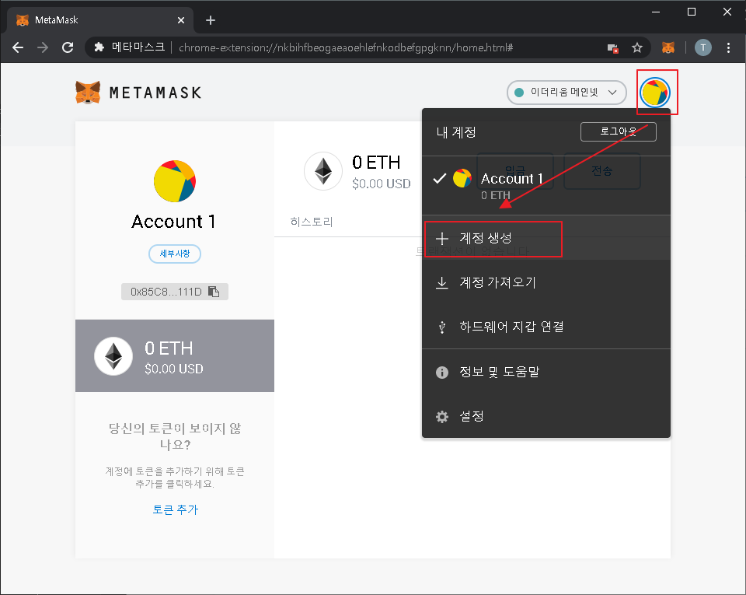The height and width of the screenshot is (595, 746).
Task: Click the browser forward arrow
Action: pyautogui.click(x=43, y=47)
